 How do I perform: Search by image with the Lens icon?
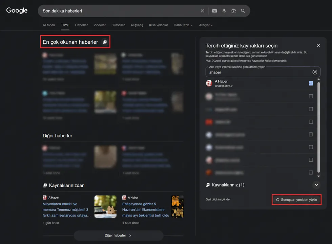tap(233, 11)
